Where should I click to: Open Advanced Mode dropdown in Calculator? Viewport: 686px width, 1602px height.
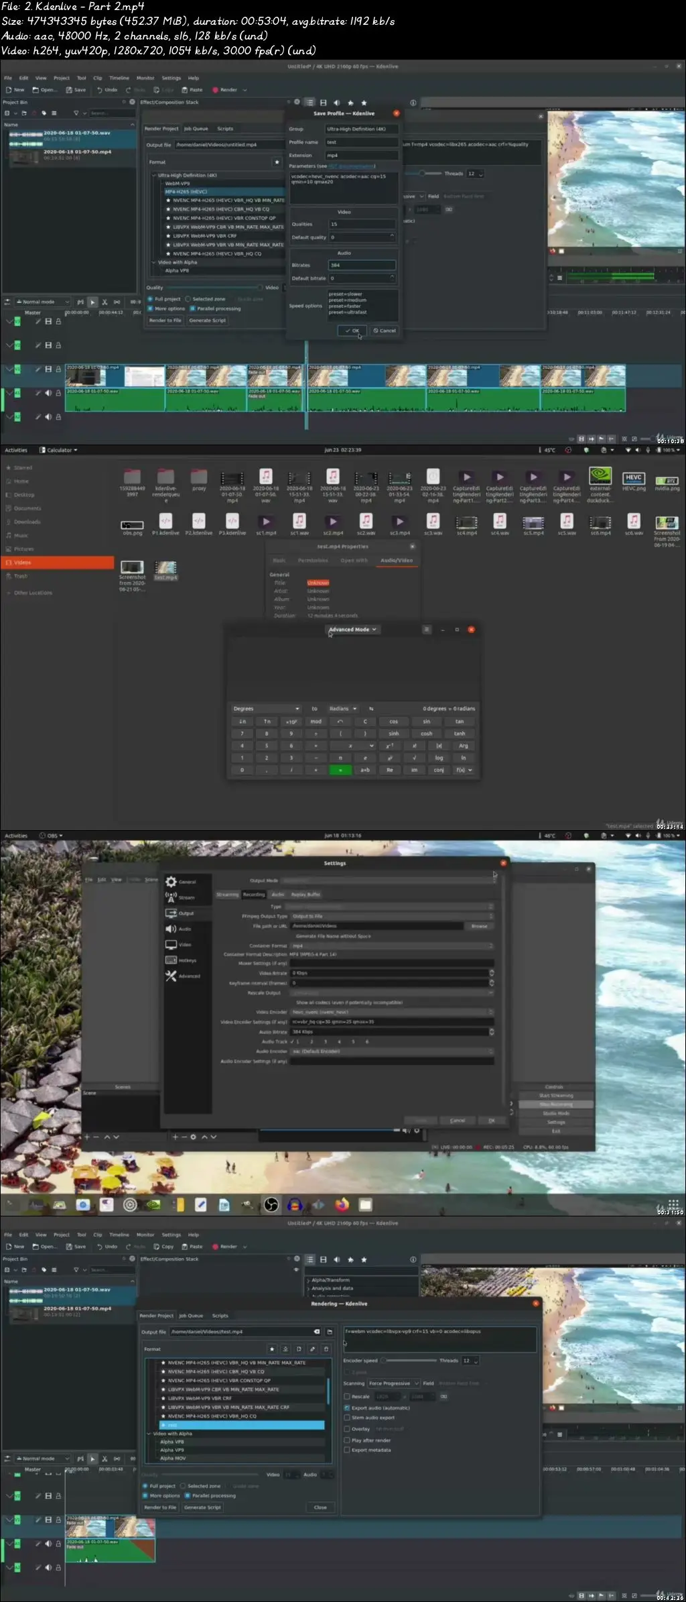pyautogui.click(x=352, y=630)
